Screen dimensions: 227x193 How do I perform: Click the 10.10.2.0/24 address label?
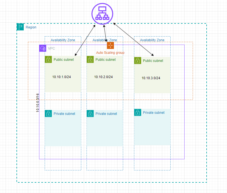tap(104, 77)
